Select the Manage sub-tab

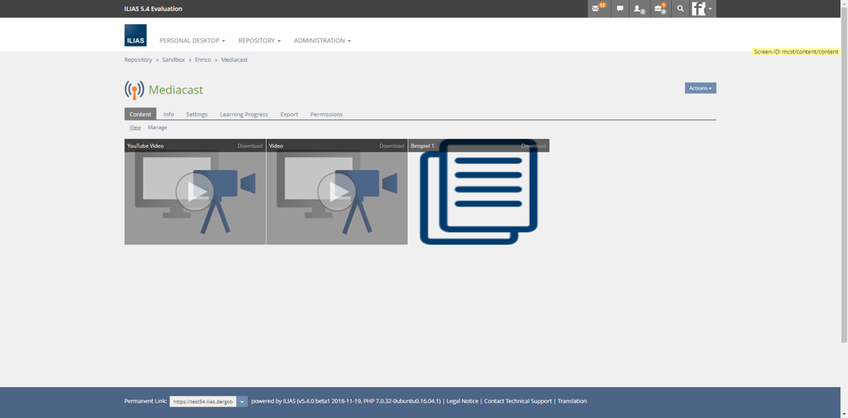click(x=157, y=128)
